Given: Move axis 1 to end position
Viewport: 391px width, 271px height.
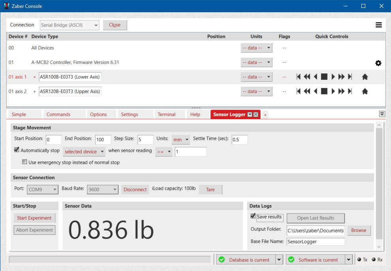Looking at the screenshot, I should pos(350,77).
